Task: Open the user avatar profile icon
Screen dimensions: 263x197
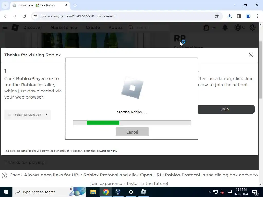Action: (206, 27)
